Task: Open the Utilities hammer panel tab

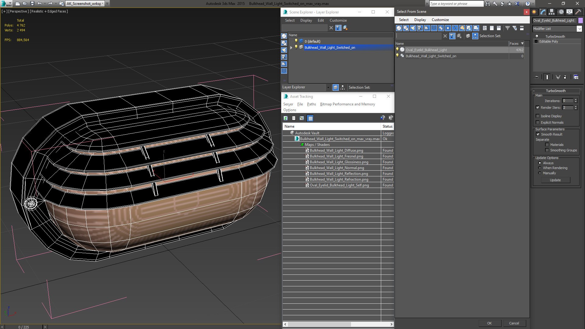Action: point(578,12)
